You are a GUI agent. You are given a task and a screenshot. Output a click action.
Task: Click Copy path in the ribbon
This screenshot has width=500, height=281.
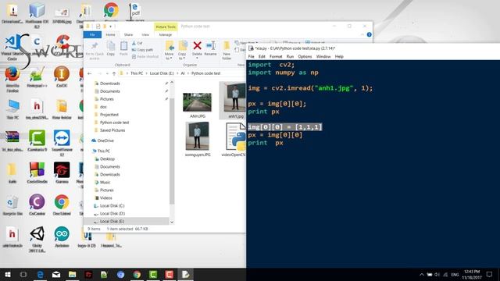[x=142, y=50]
